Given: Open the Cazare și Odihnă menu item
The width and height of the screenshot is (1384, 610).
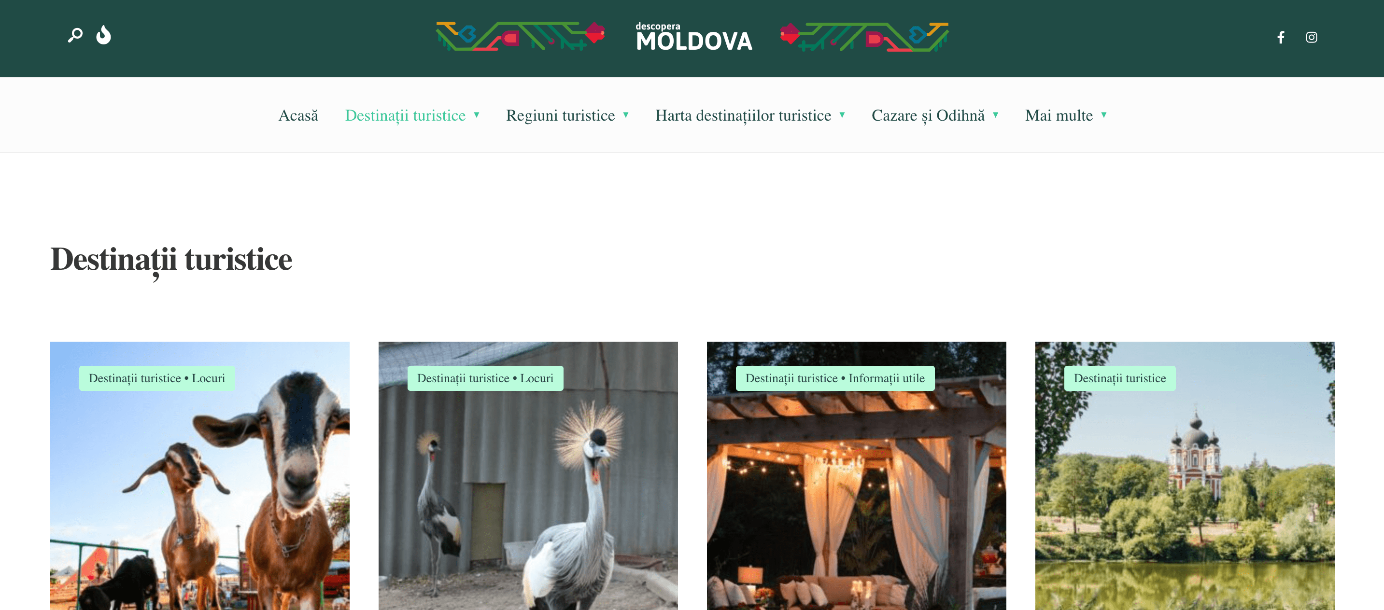Looking at the screenshot, I should (x=928, y=115).
